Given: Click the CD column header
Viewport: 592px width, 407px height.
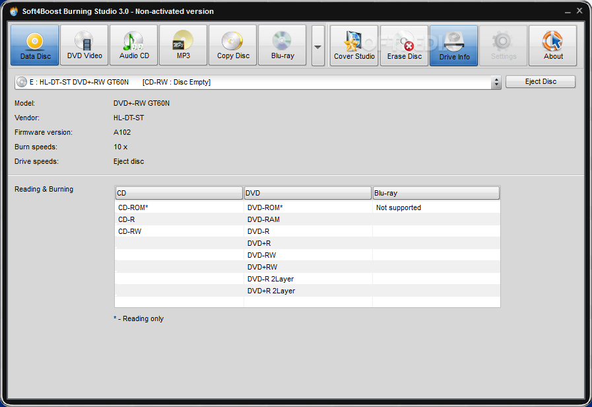Looking at the screenshot, I should 179,193.
